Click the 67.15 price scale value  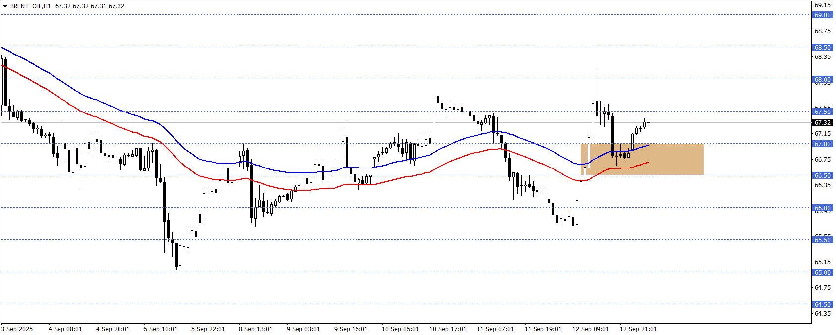[822, 133]
